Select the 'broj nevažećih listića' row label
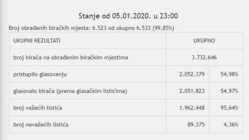Image resolution: width=249 pixels, height=140 pixels. [x=41, y=125]
